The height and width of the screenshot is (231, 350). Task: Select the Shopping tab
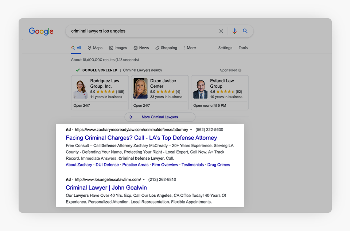(x=166, y=48)
